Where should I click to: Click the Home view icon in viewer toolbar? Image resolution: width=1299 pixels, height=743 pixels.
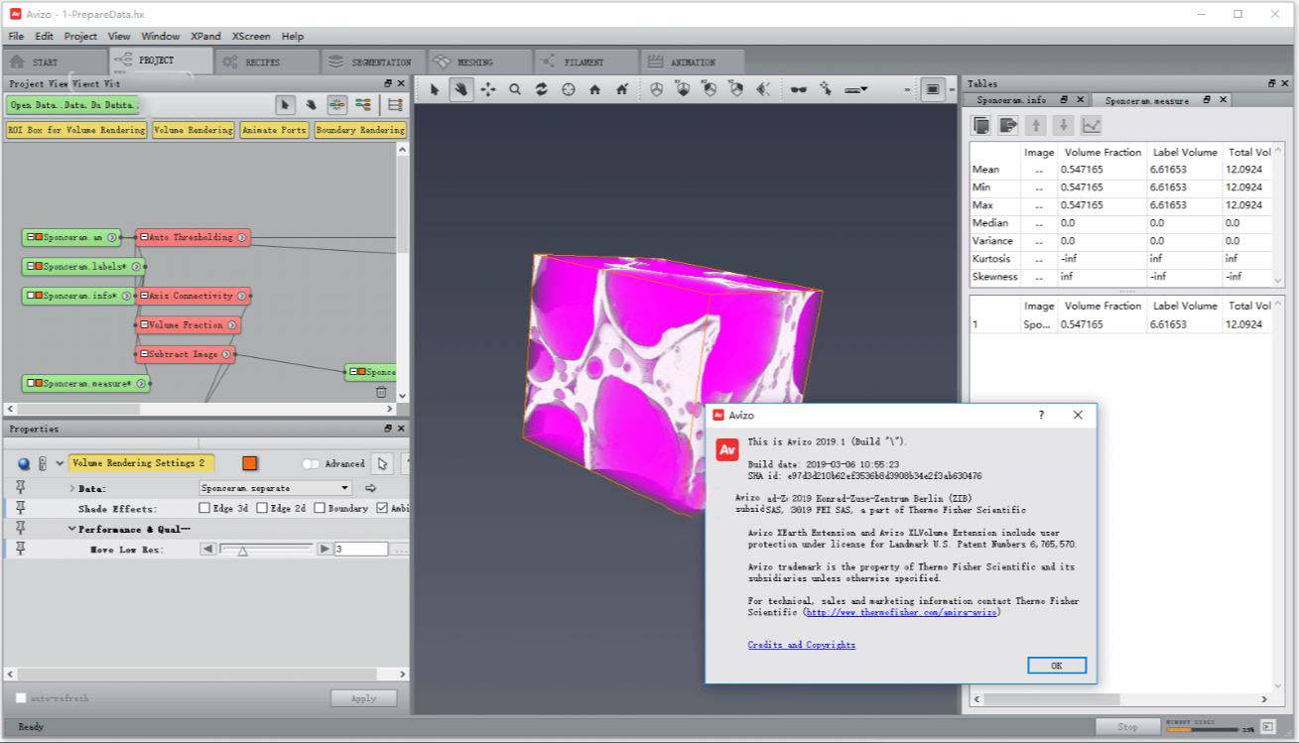point(595,89)
